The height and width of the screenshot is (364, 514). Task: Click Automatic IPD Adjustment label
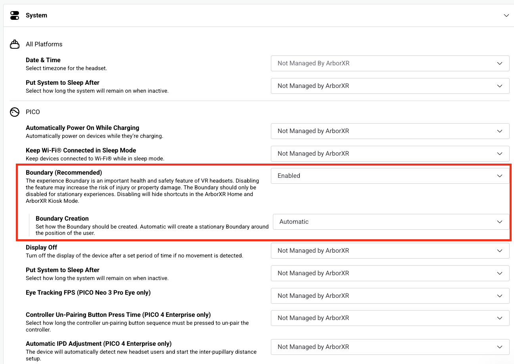pyautogui.click(x=99, y=344)
